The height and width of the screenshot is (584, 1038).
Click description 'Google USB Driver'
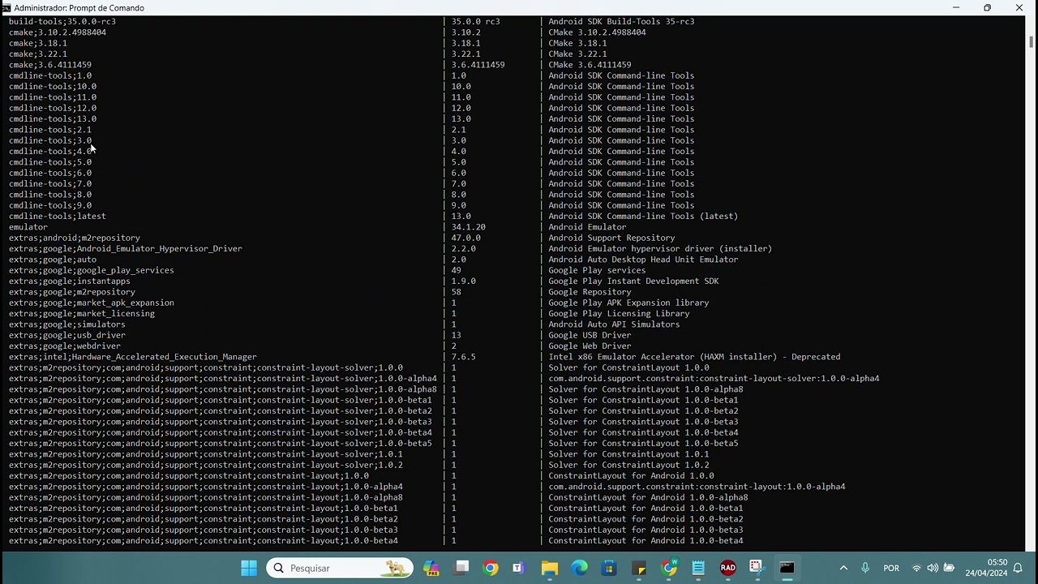[x=590, y=335]
